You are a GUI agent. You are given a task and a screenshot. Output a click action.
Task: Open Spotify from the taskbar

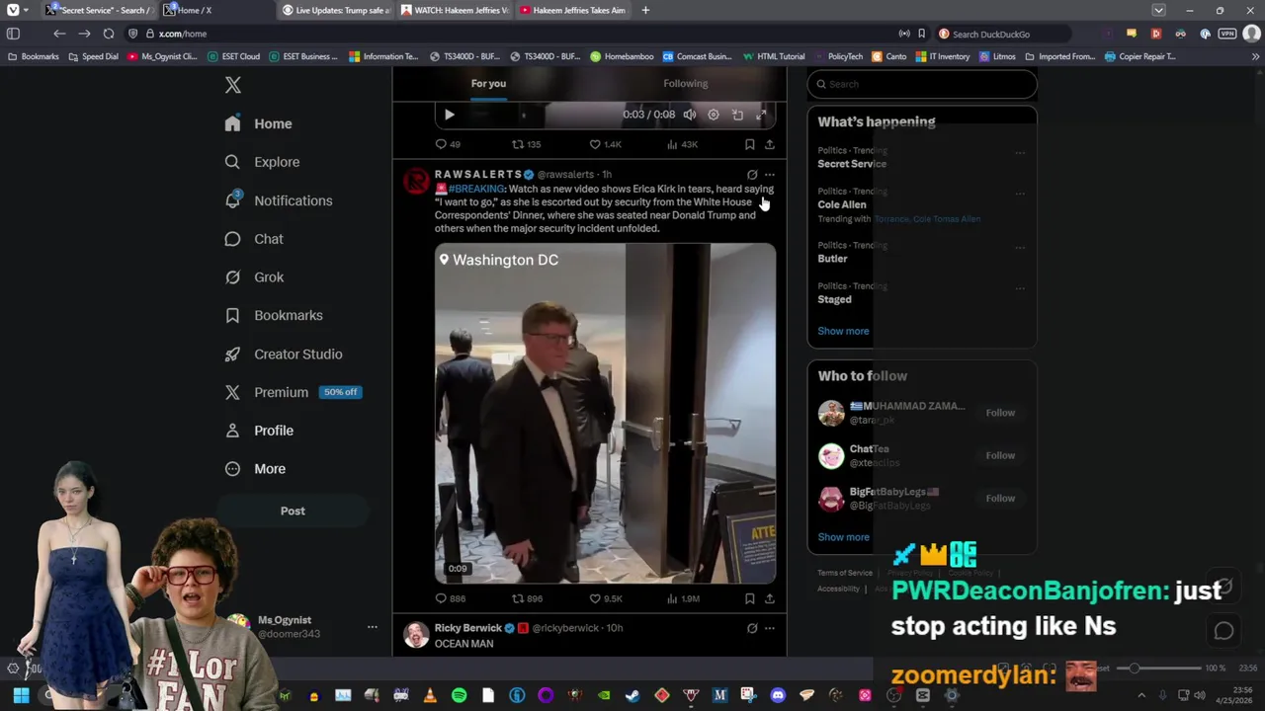coord(459,695)
